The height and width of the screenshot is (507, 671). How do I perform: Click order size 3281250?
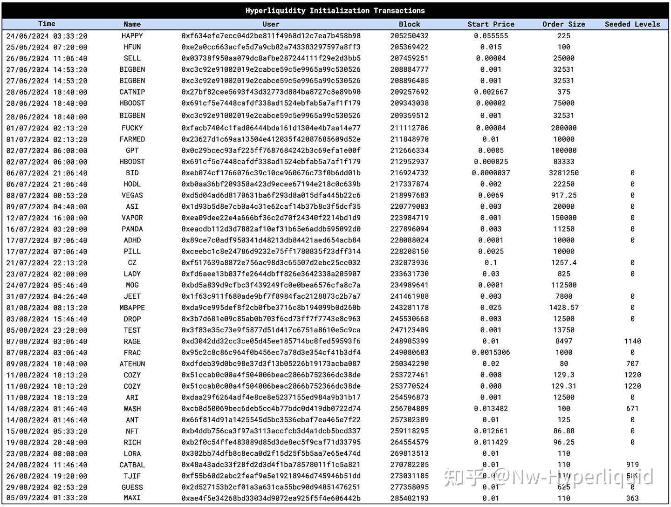coord(564,173)
